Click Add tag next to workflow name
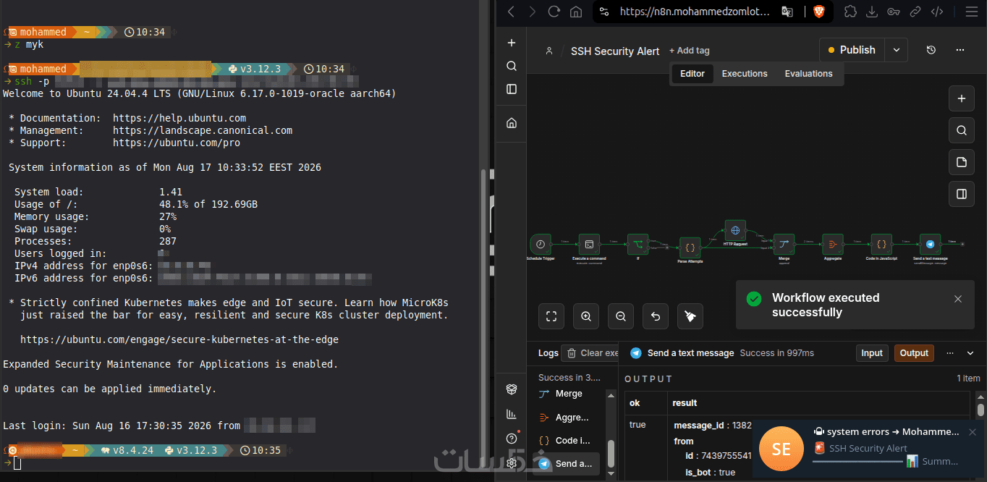Screen dimensions: 987x482 tap(690, 51)
